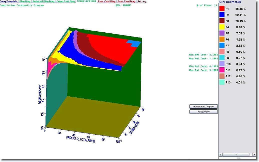Open the Reduced Plan Diag tab
This screenshot has width=259, height=162.
click(43, 2)
